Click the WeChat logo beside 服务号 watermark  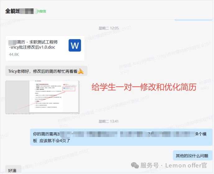click(135, 165)
